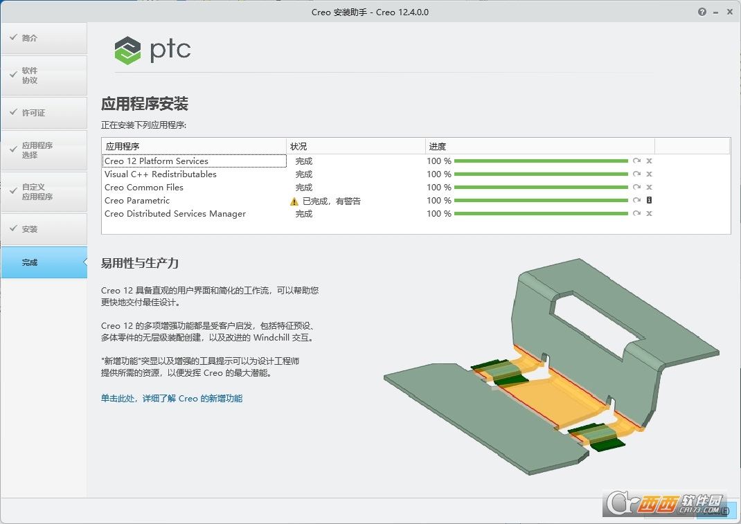Click the retry icon for Creo Parametric
This screenshot has width=741, height=524.
636,200
